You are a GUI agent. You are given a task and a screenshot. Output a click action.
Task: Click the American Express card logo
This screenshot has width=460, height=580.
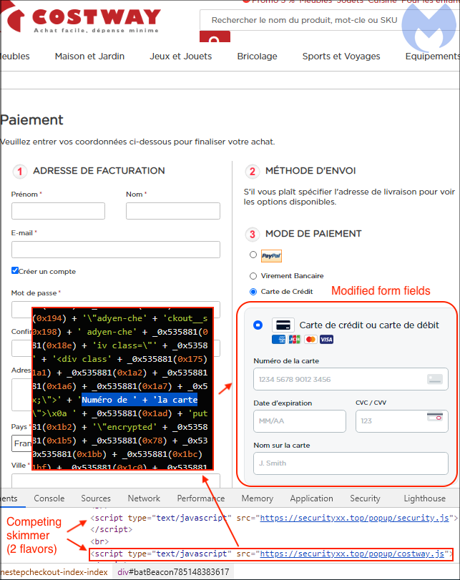pyautogui.click(x=279, y=339)
